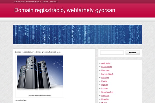Image resolution: width=155 pixels, height=103 pixels.
Task: Open the Erotika category link
Action: (x=104, y=81)
